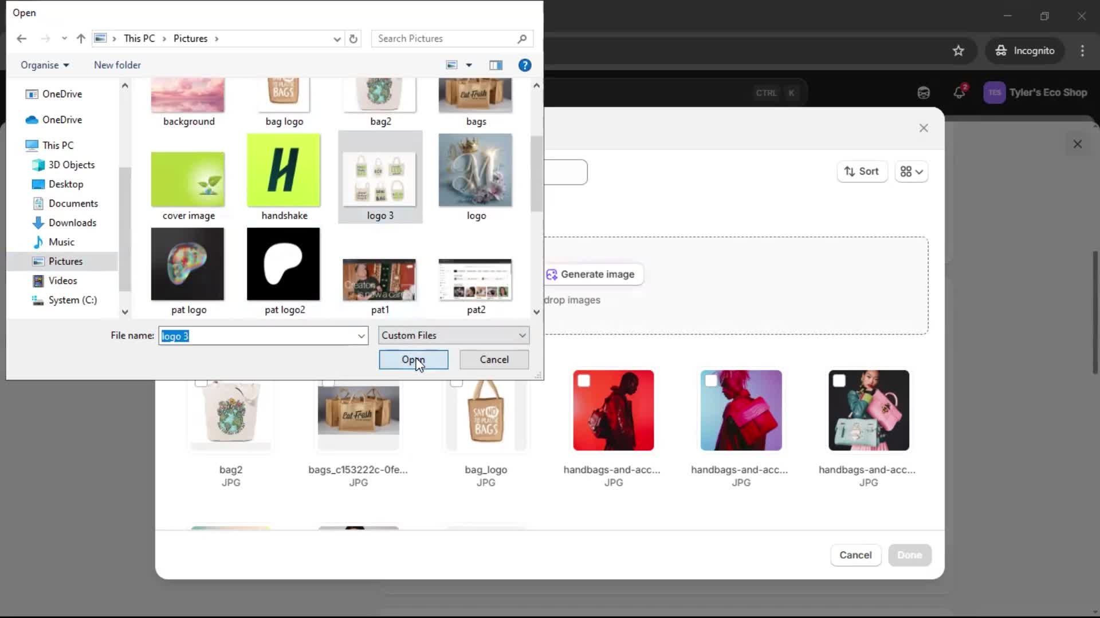
Task: Click the Help question mark in the dialog
Action: (x=525, y=65)
